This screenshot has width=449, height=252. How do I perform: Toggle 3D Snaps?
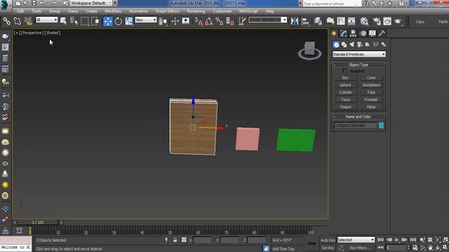click(198, 21)
